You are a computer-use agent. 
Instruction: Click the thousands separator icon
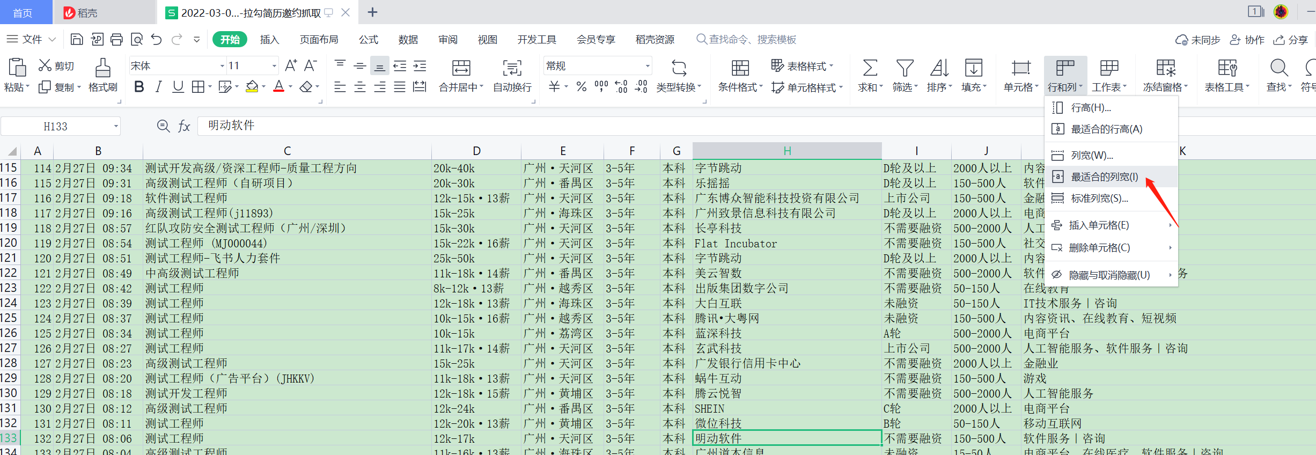pos(601,86)
